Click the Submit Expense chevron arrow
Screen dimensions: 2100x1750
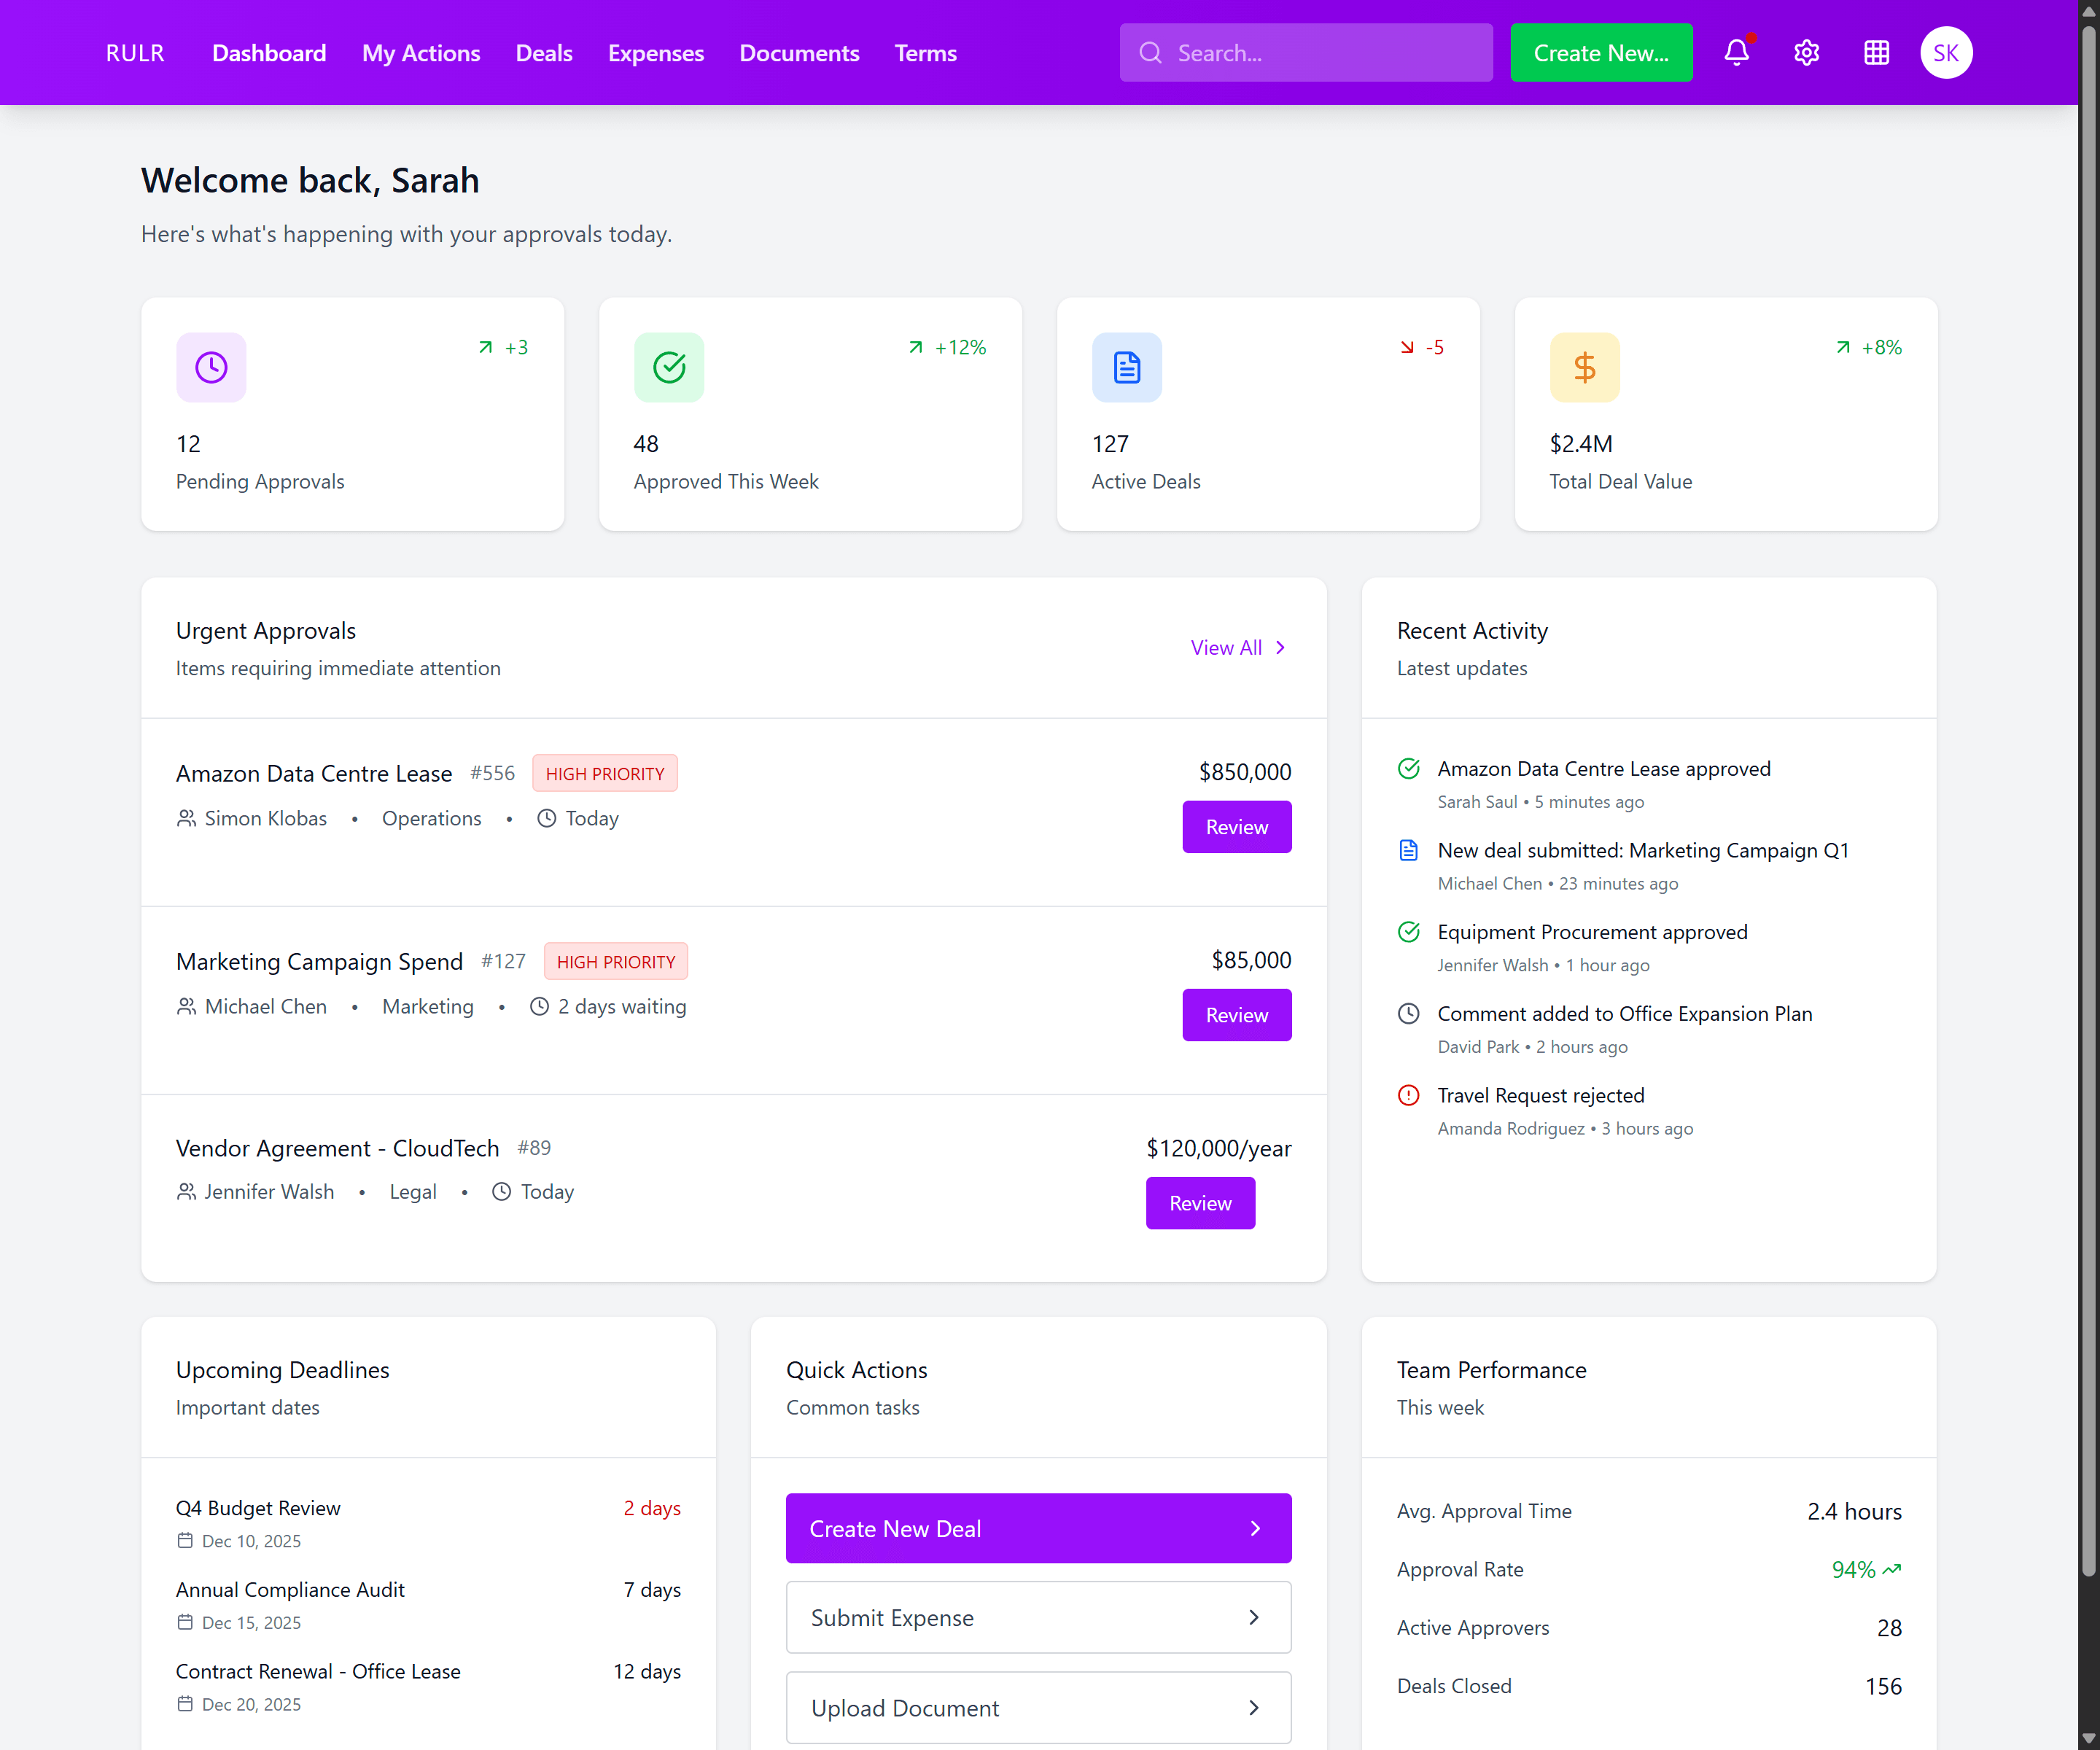tap(1254, 1617)
